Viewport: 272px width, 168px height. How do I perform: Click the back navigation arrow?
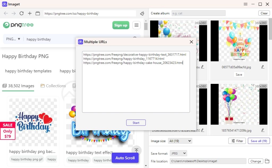pos(6,13)
